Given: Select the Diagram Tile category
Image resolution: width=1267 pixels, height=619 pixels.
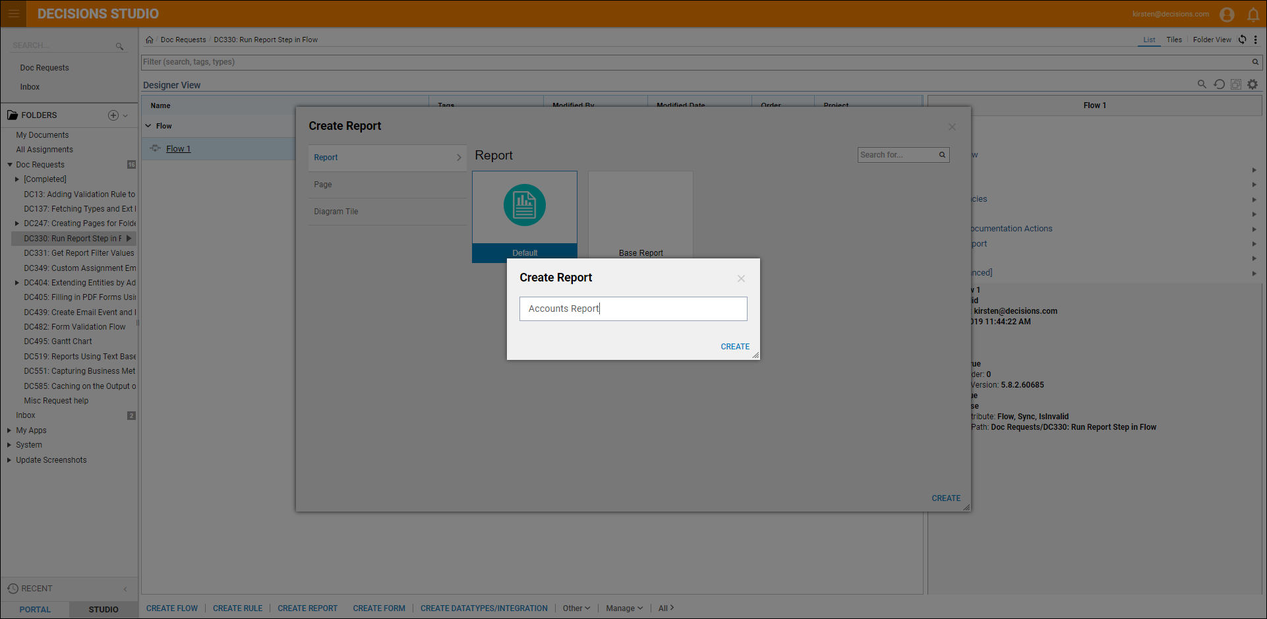Looking at the screenshot, I should (388, 212).
